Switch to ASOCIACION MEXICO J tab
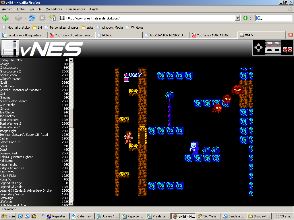The width and height of the screenshot is (294, 220). [166, 35]
